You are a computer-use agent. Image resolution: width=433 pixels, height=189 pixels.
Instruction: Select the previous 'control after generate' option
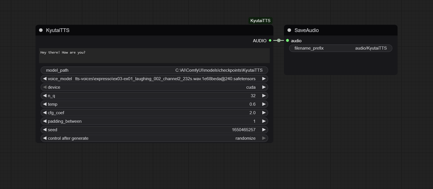tap(45, 138)
